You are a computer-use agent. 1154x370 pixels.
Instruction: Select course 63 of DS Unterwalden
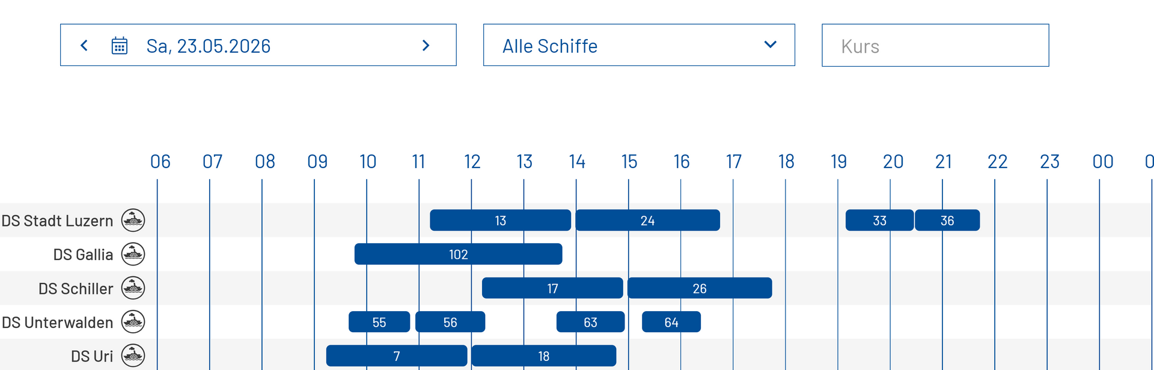[x=590, y=322]
